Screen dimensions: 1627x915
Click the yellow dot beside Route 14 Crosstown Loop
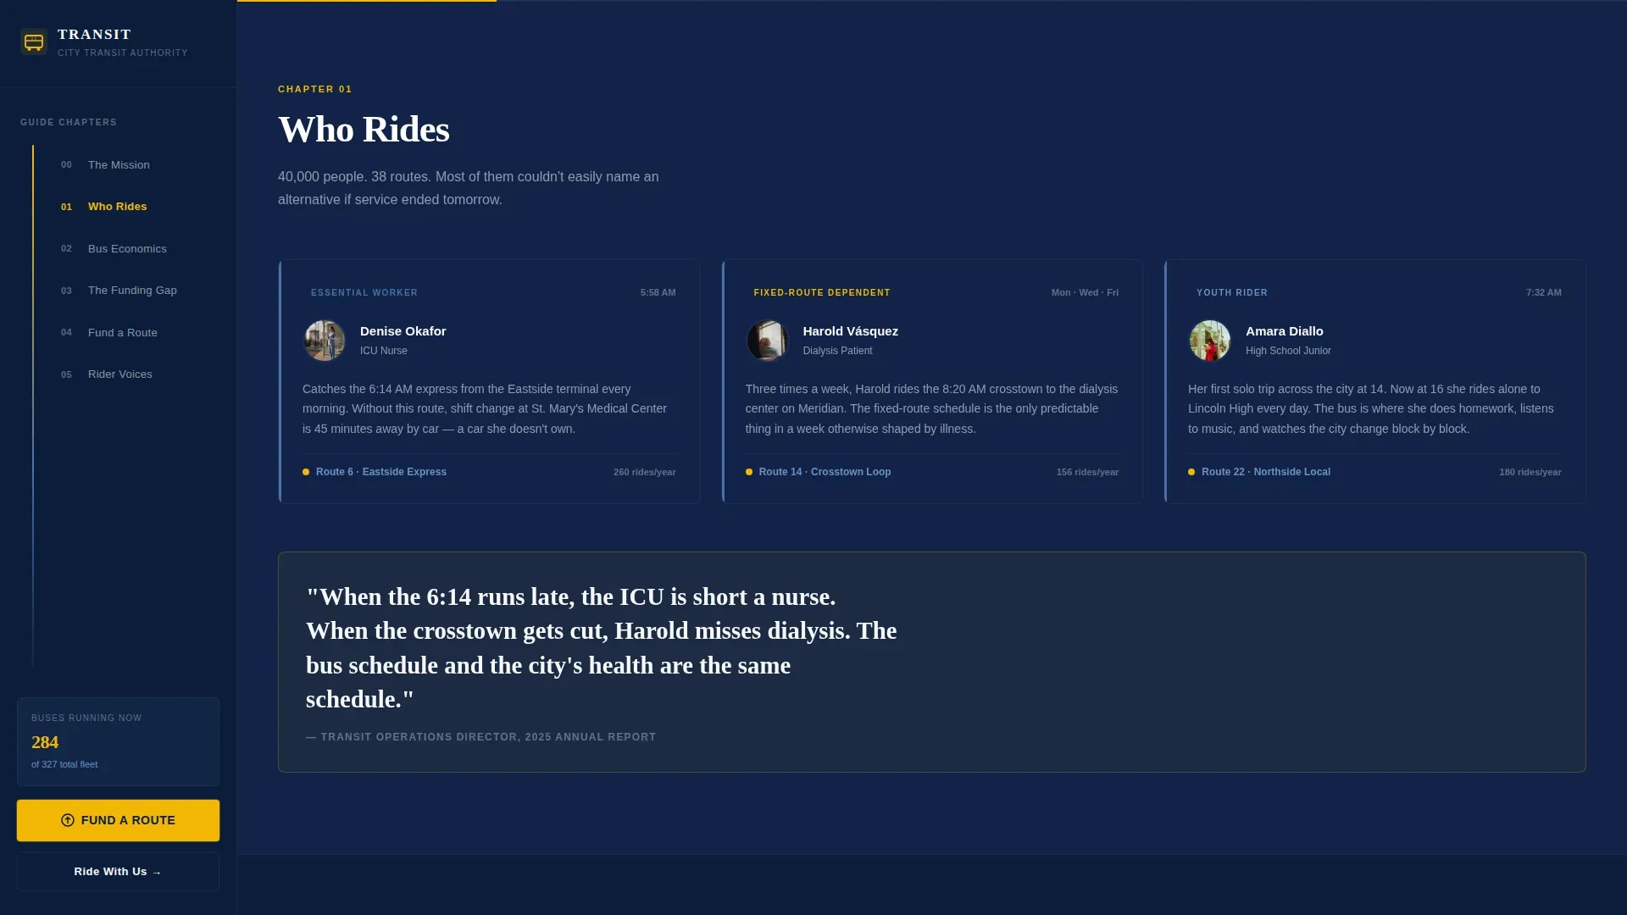coord(749,472)
